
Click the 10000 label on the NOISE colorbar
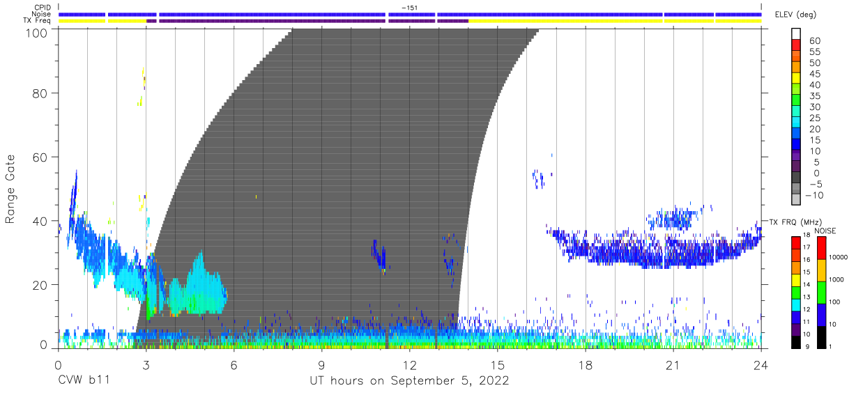tap(840, 257)
